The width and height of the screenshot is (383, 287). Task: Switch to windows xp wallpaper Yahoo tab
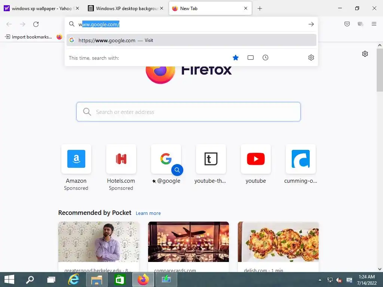click(x=42, y=9)
